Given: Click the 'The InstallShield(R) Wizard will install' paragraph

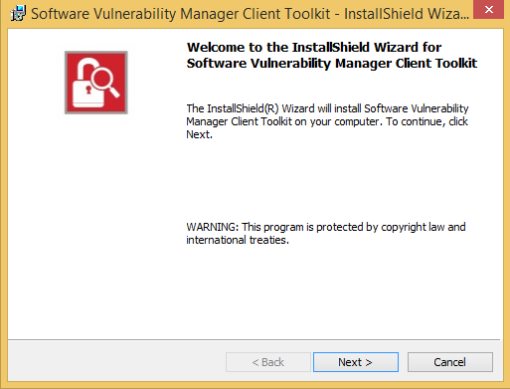Looking at the screenshot, I should coord(327,121).
